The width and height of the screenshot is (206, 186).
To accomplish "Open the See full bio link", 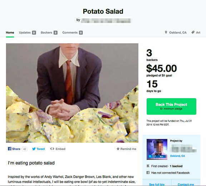I will point(157,185).
